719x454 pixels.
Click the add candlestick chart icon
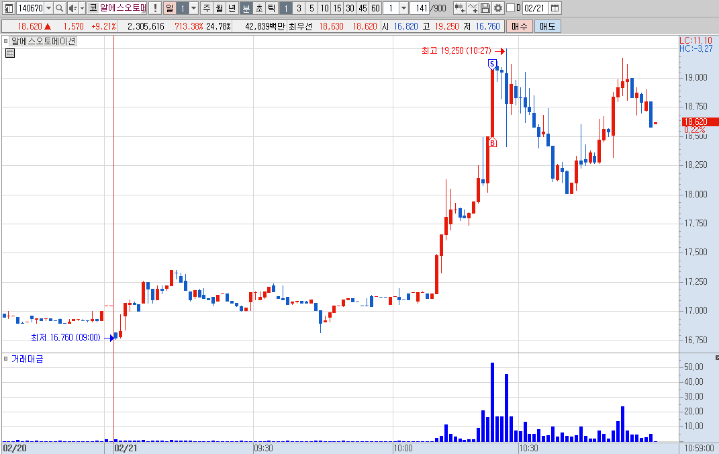pos(459,8)
